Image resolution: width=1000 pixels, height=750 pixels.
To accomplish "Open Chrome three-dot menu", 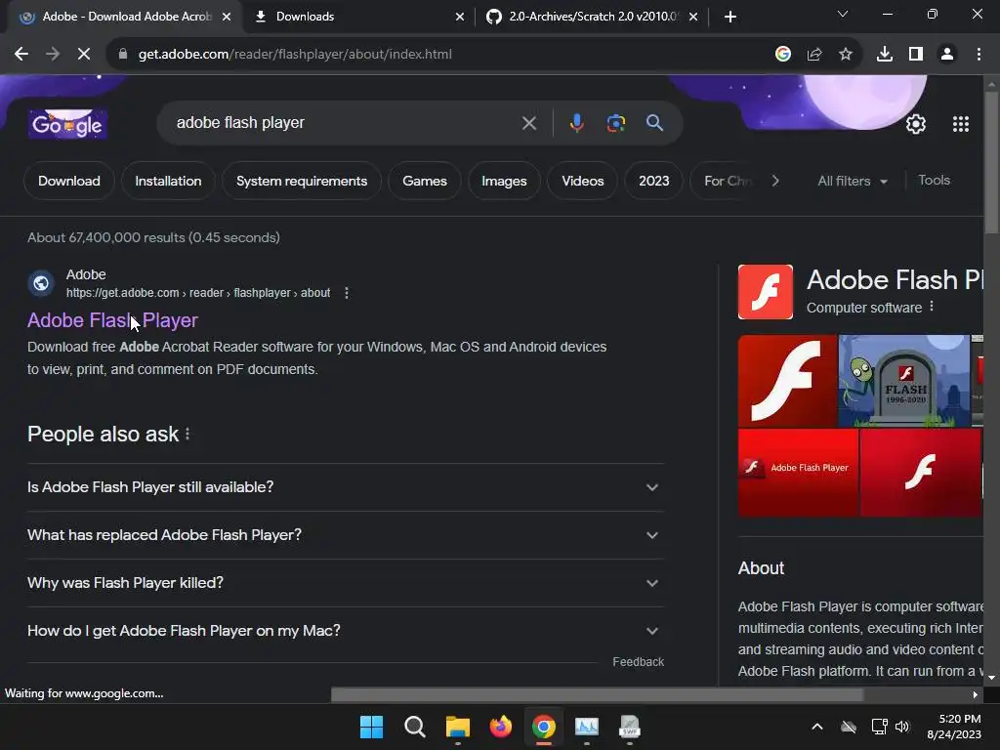I will coord(979,55).
